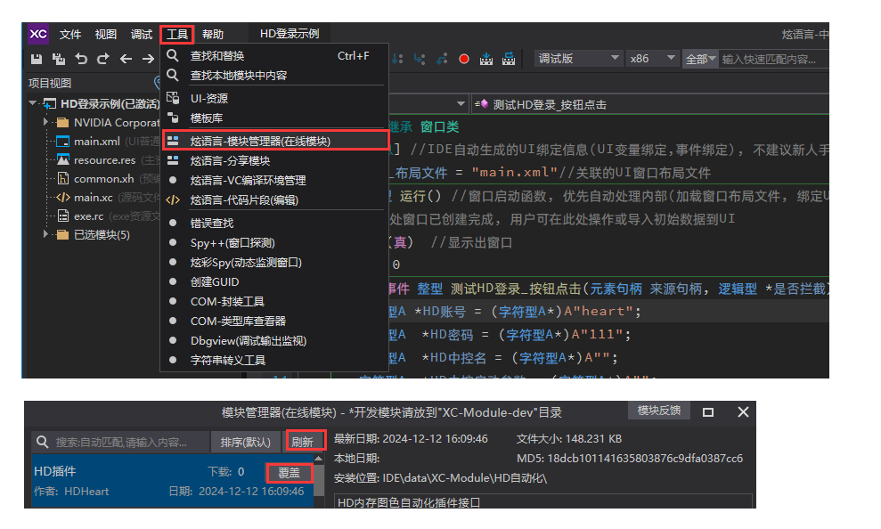Click the rebuild icon with circular arrow

[509, 59]
